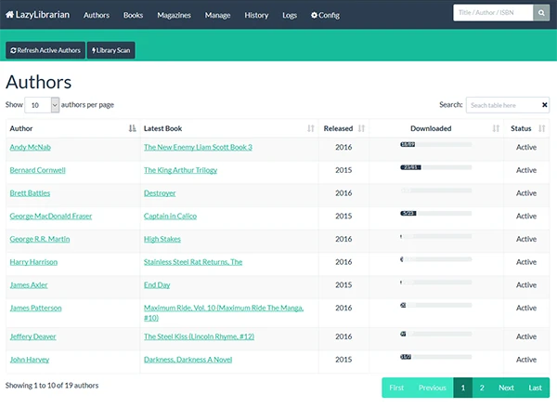Open the Config menu
The height and width of the screenshot is (408, 557).
click(x=325, y=15)
